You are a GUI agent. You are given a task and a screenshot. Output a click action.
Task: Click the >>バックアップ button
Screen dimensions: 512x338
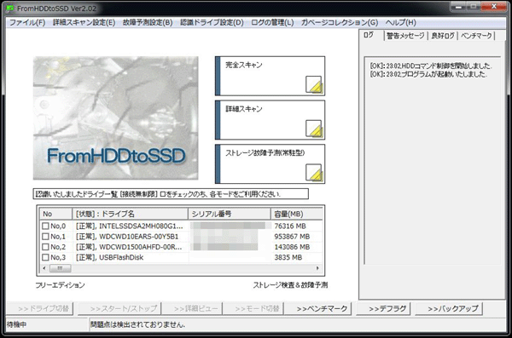click(449, 308)
